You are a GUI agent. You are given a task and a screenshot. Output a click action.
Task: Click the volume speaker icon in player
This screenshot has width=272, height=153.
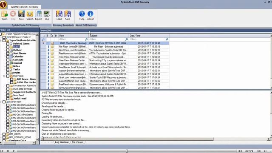[265, 151]
